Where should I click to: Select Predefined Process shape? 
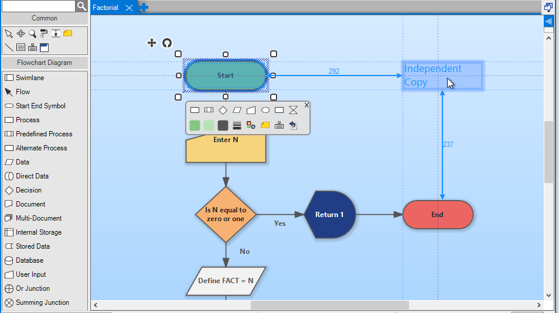click(x=45, y=134)
